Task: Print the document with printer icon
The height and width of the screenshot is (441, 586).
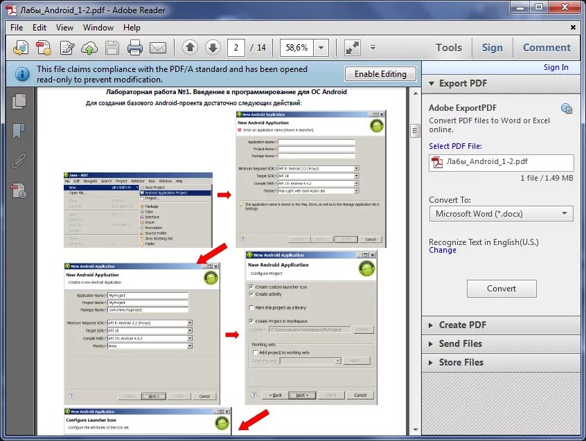Action: click(x=135, y=48)
